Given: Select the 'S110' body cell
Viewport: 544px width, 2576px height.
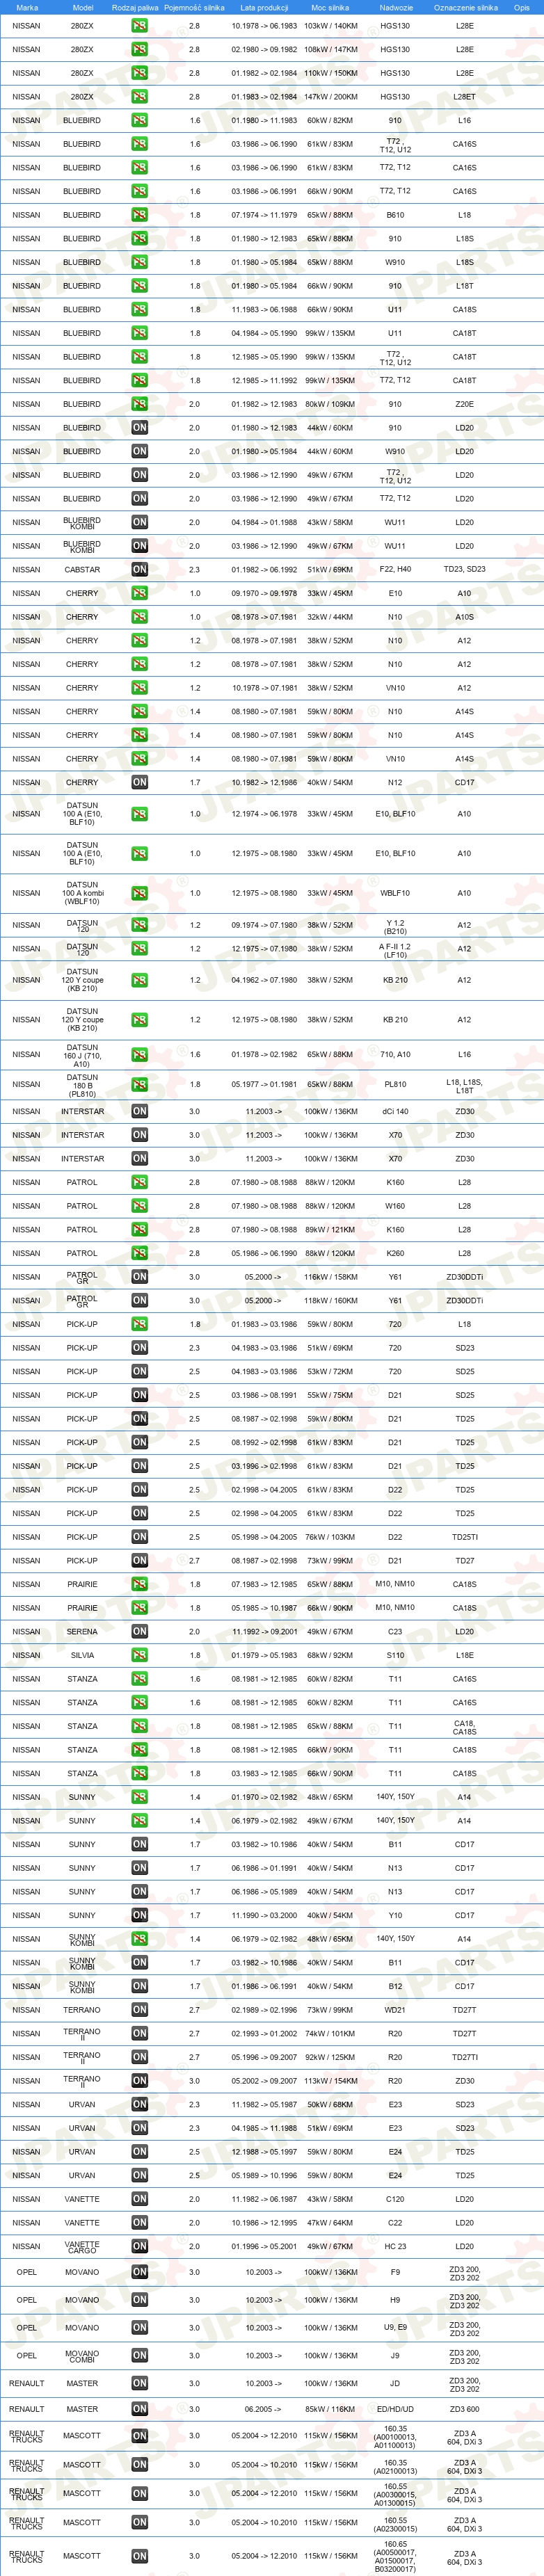Looking at the screenshot, I should point(395,1655).
